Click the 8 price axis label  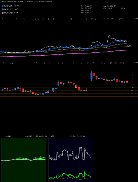click(132, 94)
